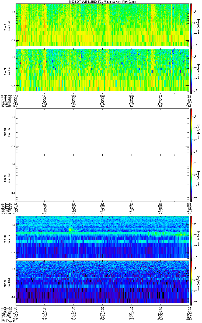202x323 pixels.
Task: Click the empty THD B∥ panel
Action: [x=102, y=178]
